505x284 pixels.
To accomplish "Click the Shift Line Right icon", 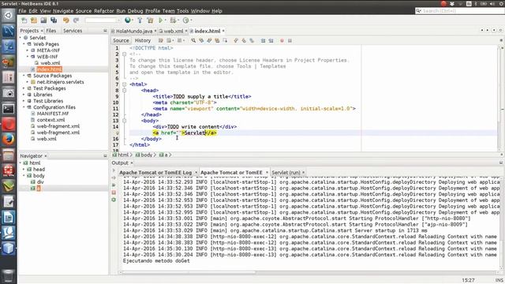I will coord(271,40).
